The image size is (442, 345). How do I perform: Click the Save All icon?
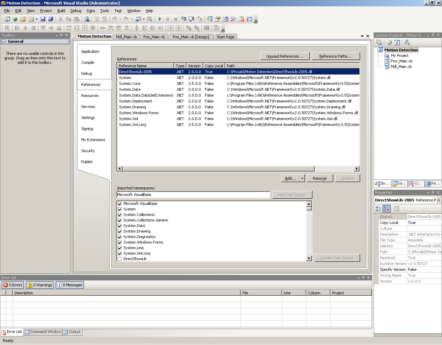[51, 19]
